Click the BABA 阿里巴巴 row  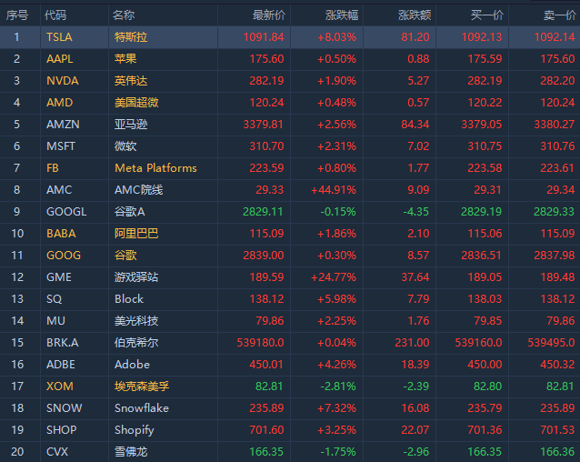point(290,234)
